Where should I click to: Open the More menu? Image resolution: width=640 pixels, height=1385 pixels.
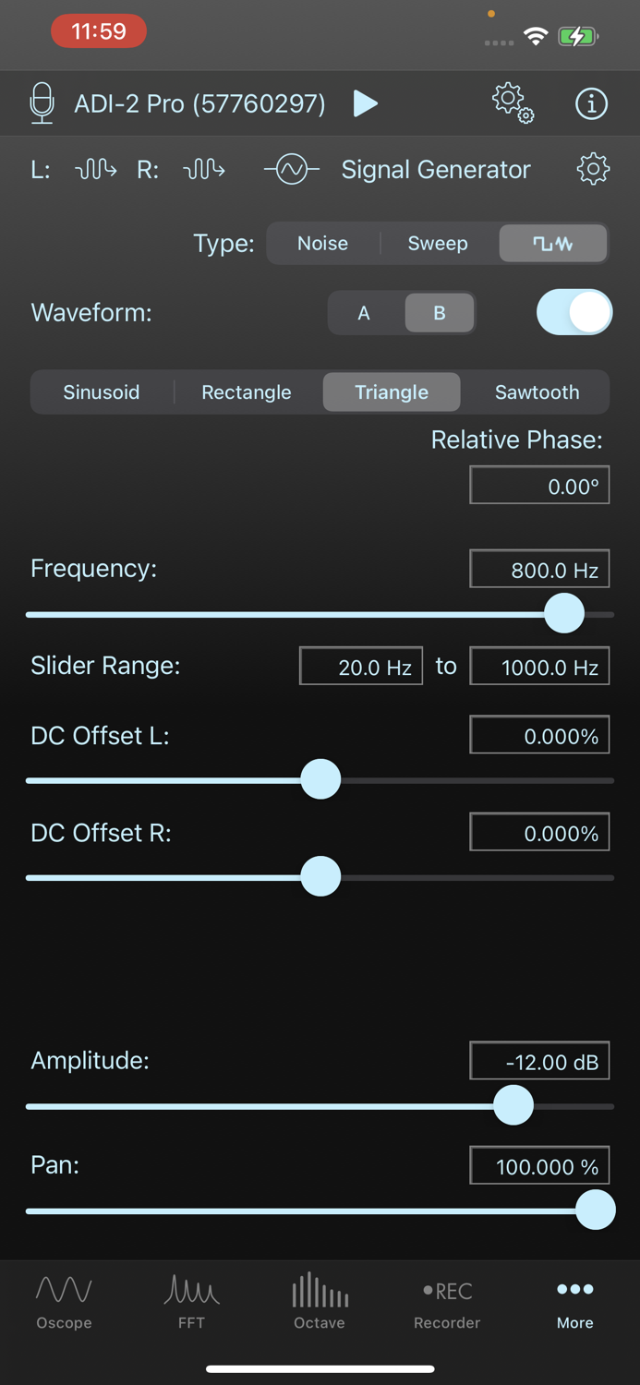pyautogui.click(x=574, y=1300)
